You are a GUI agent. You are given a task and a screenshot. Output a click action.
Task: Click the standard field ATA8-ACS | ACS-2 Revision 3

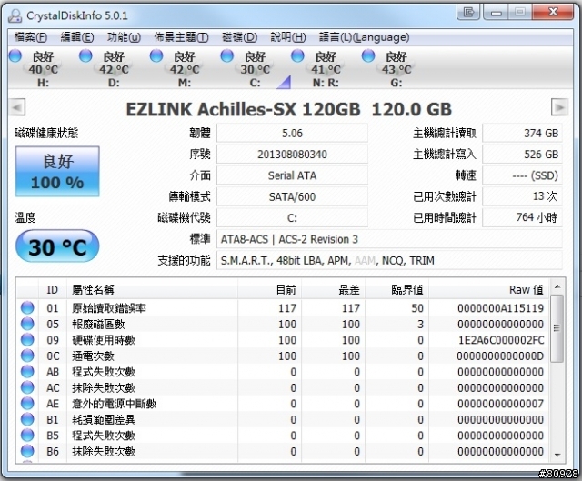tap(389, 239)
